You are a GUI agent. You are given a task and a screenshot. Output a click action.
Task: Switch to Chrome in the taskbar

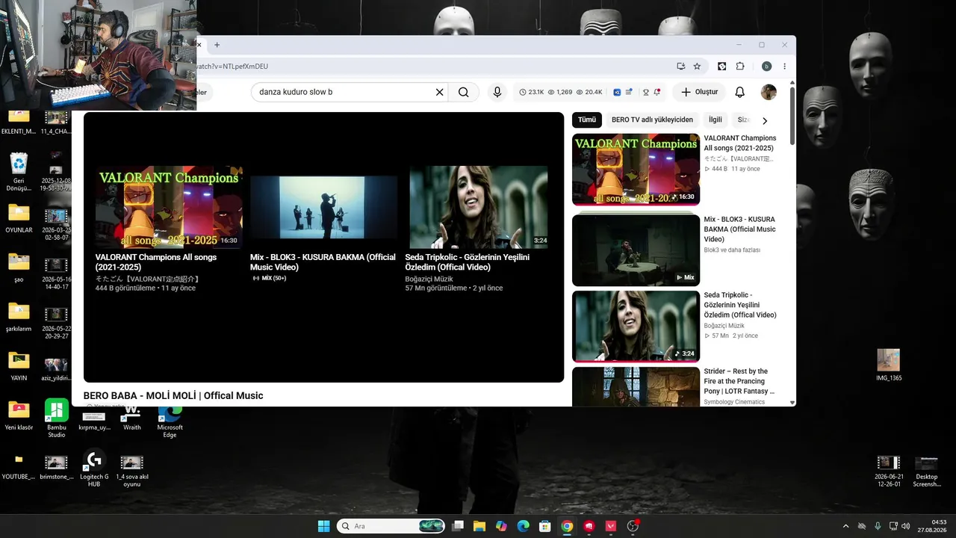(567, 526)
